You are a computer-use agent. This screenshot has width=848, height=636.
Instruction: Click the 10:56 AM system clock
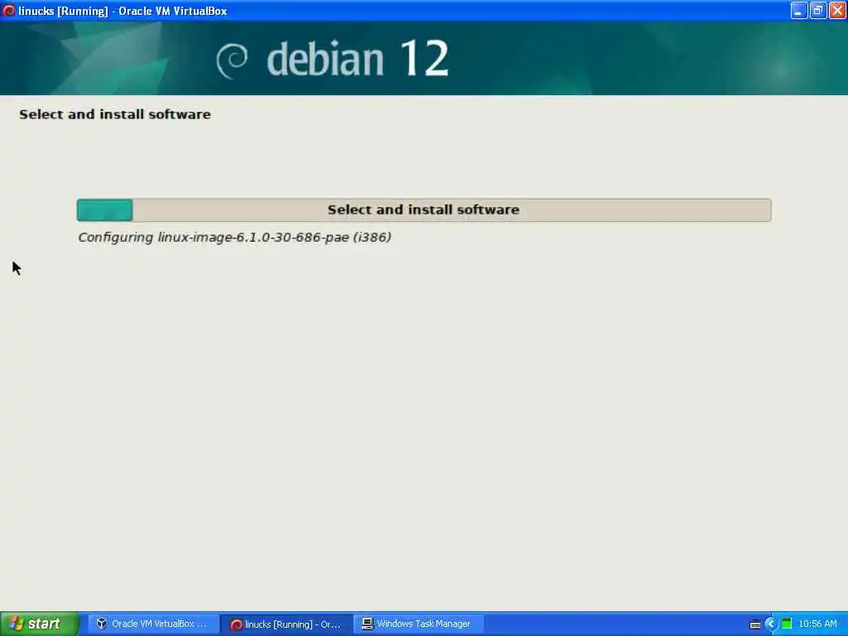pyautogui.click(x=817, y=624)
